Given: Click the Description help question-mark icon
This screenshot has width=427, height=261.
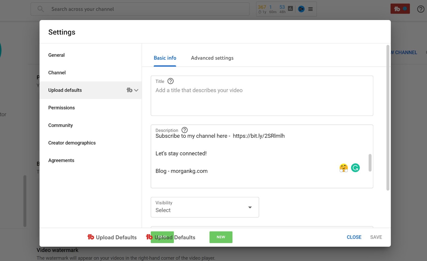Looking at the screenshot, I should tap(184, 130).
